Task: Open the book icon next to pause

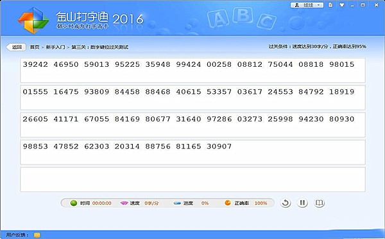Action: tap(319, 203)
